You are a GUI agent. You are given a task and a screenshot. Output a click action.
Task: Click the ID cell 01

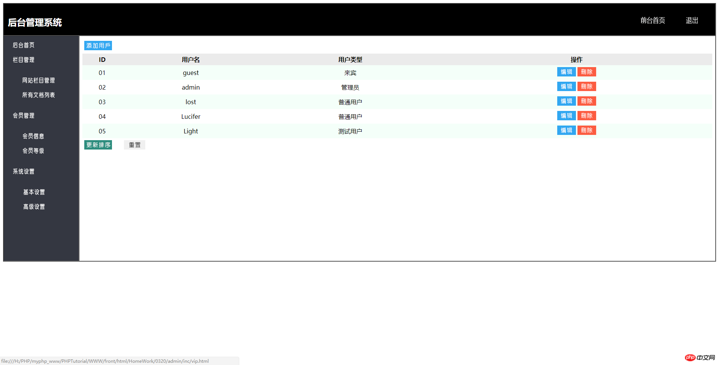[x=102, y=73]
